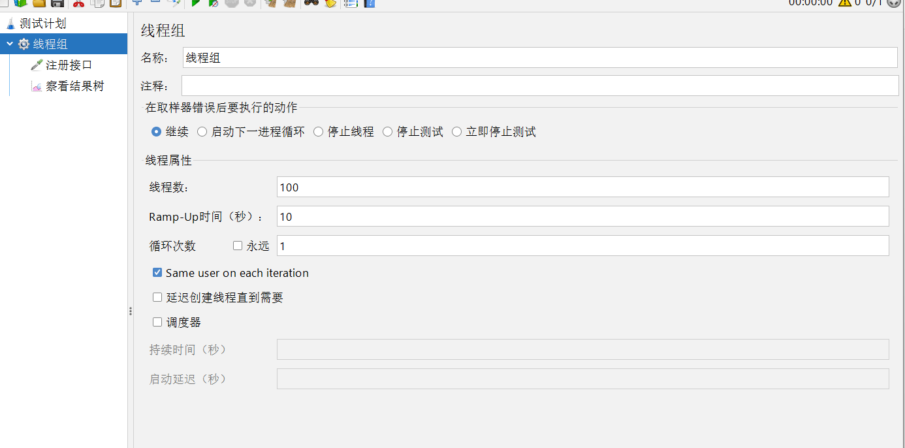Clear all results with double broom icon
This screenshot has width=905, height=448.
(290, 3)
